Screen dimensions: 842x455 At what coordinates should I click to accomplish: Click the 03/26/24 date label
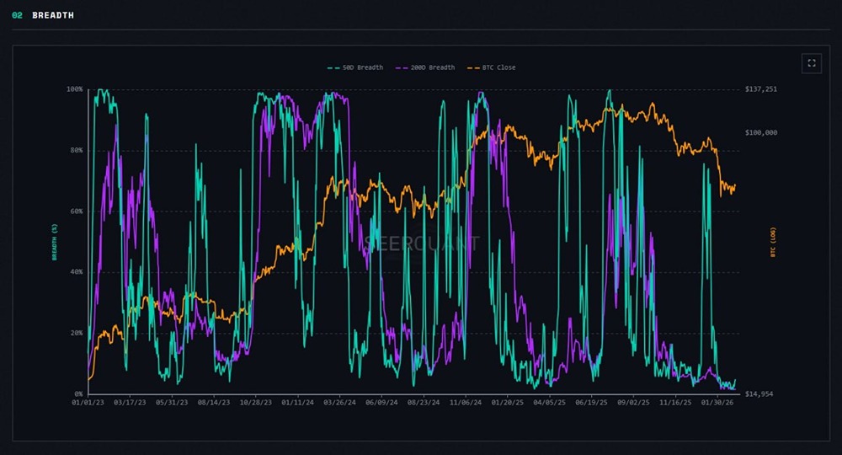pos(339,403)
